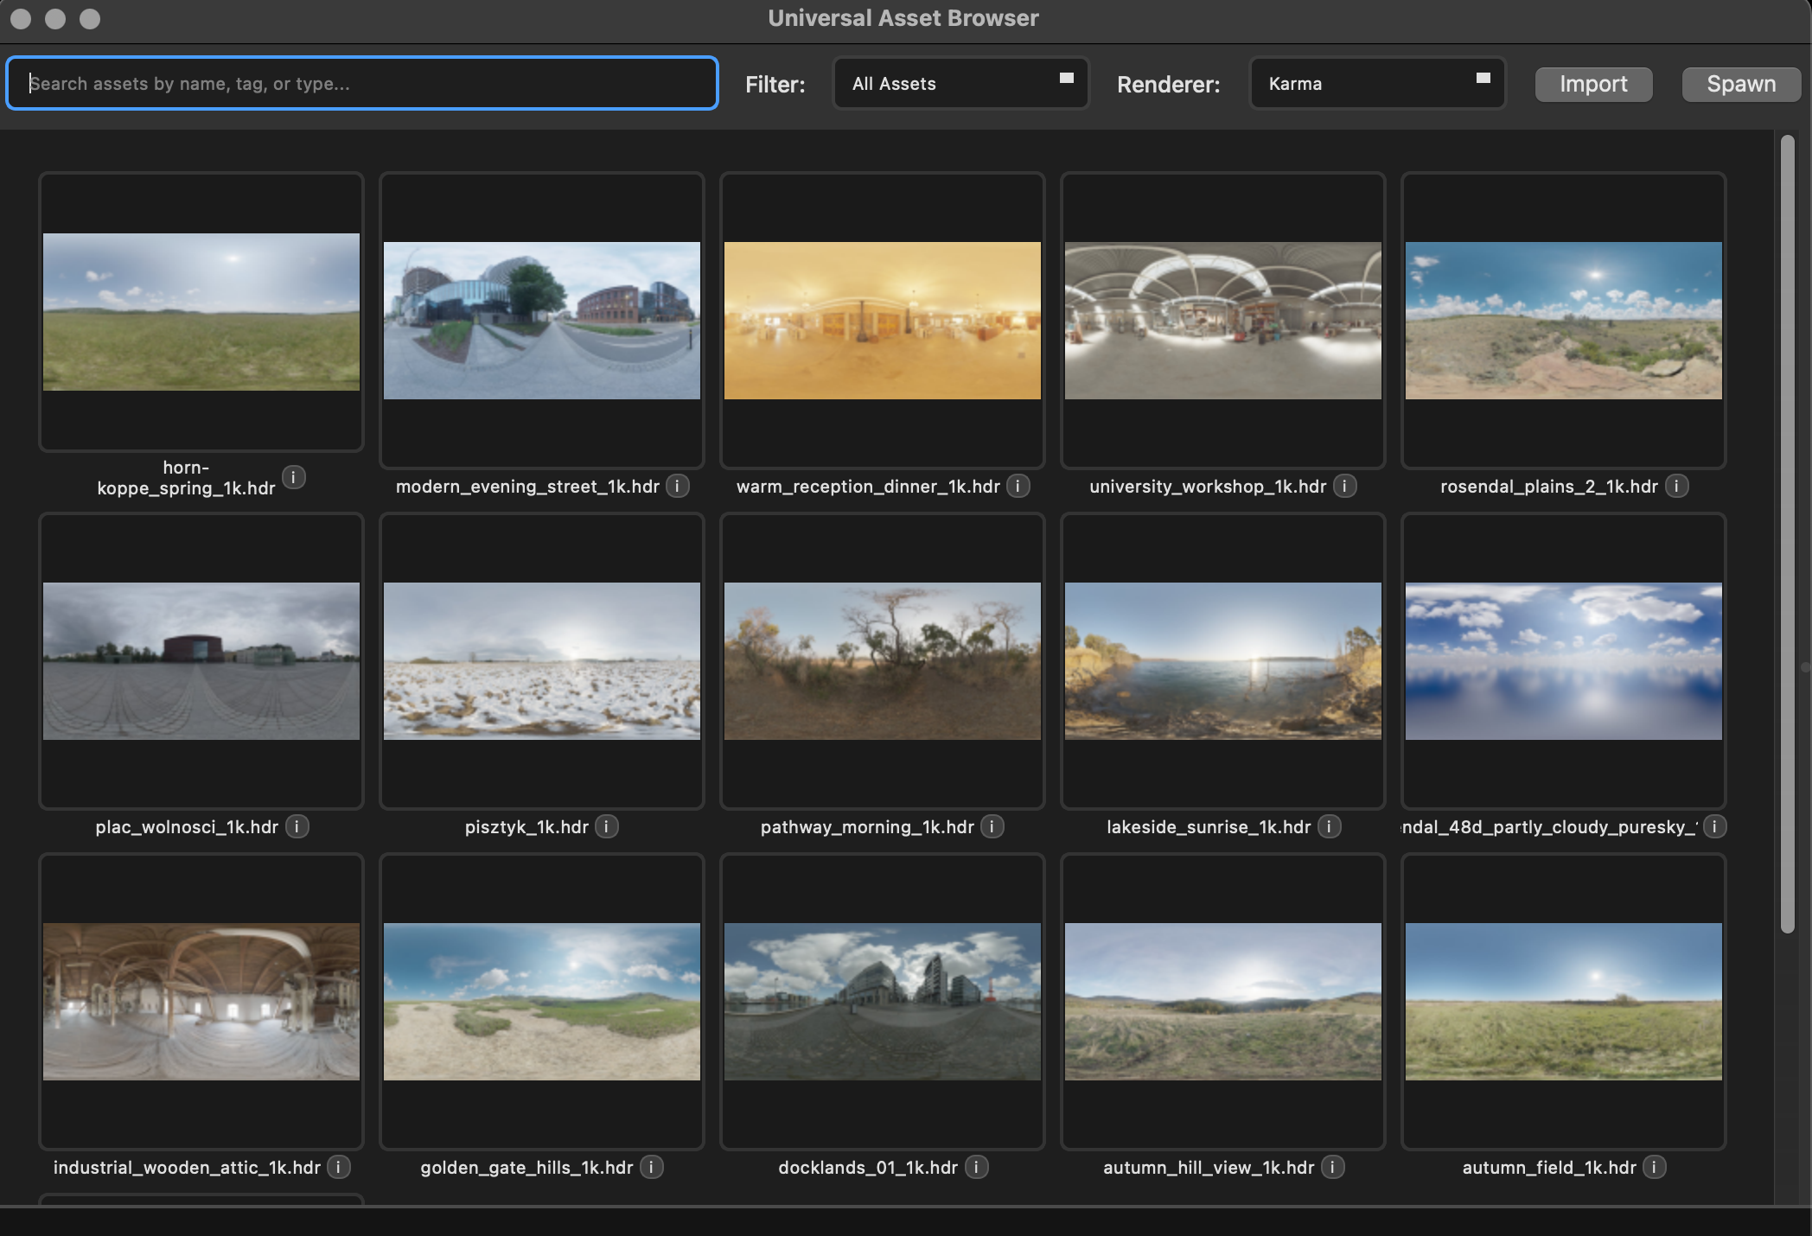Click the vertical scrollbar handle
Viewport: 1812px width, 1236px height.
(1787, 533)
